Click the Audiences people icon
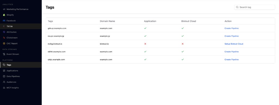This screenshot has height=105, width=279. coord(4,82)
